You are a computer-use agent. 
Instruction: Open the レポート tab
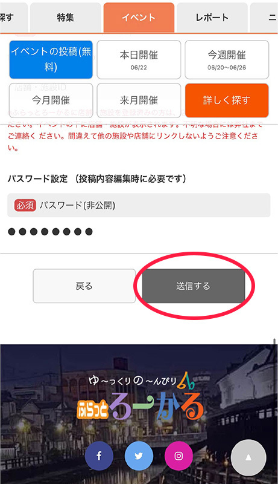[212, 18]
